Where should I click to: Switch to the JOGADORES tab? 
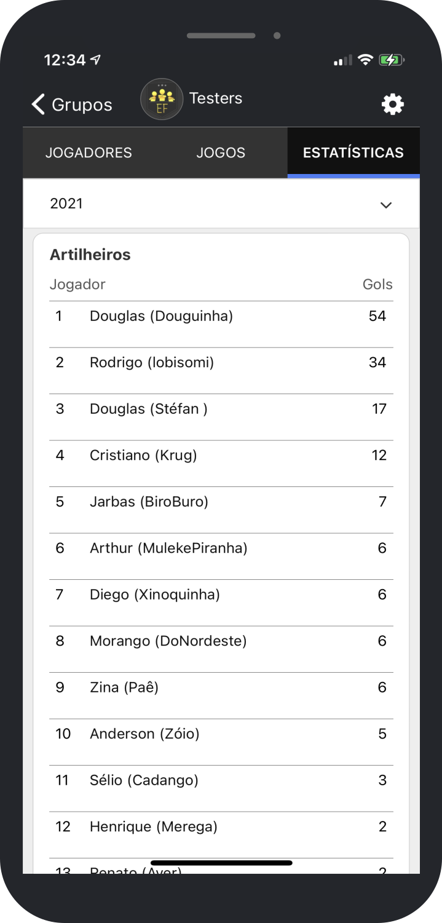pos(89,152)
